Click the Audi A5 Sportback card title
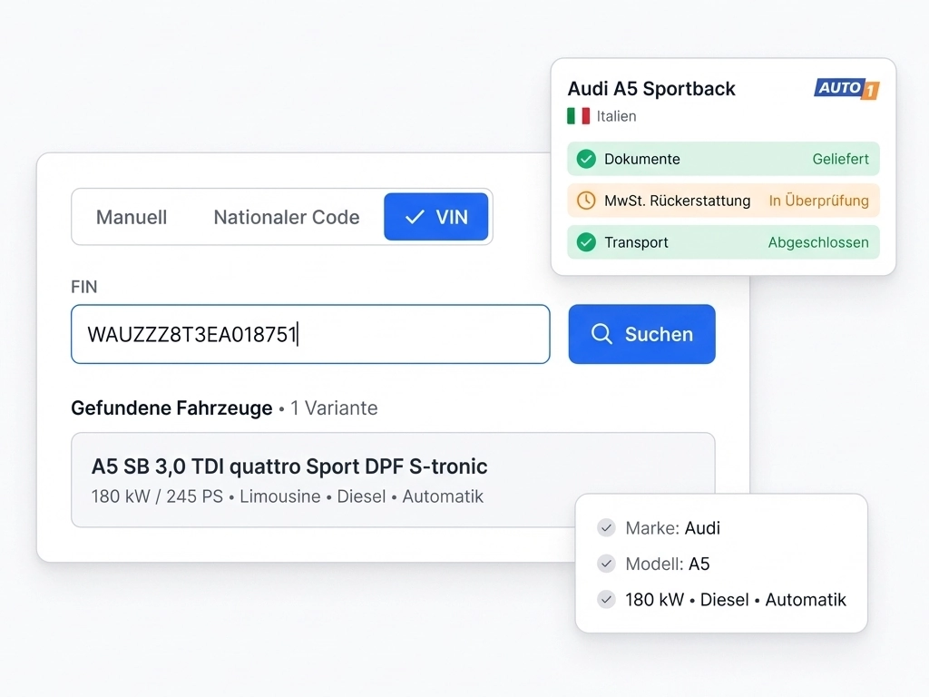Image resolution: width=929 pixels, height=697 pixels. 651,89
